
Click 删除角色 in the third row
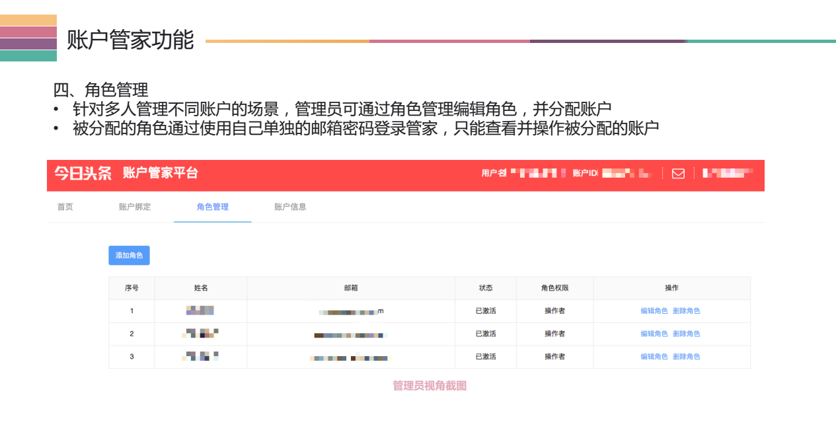tap(686, 356)
